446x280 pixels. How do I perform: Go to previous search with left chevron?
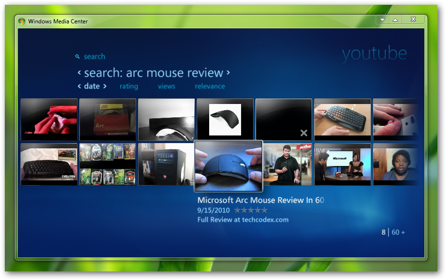pyautogui.click(x=80, y=73)
